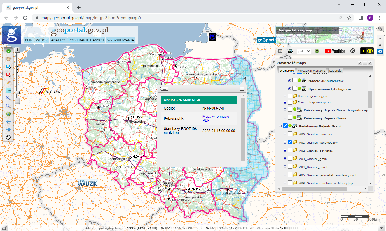The height and width of the screenshot is (231, 386).
Task: Switch to the Legenda tab
Action: [x=335, y=70]
